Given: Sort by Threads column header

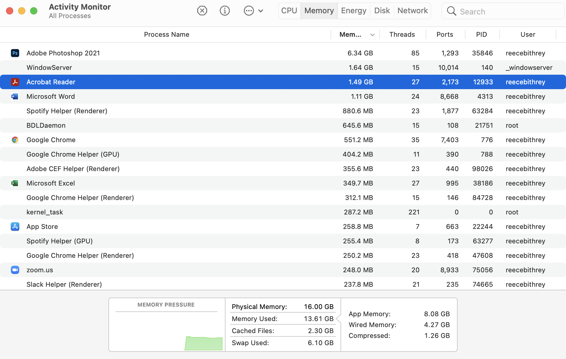Looking at the screenshot, I should tap(402, 35).
